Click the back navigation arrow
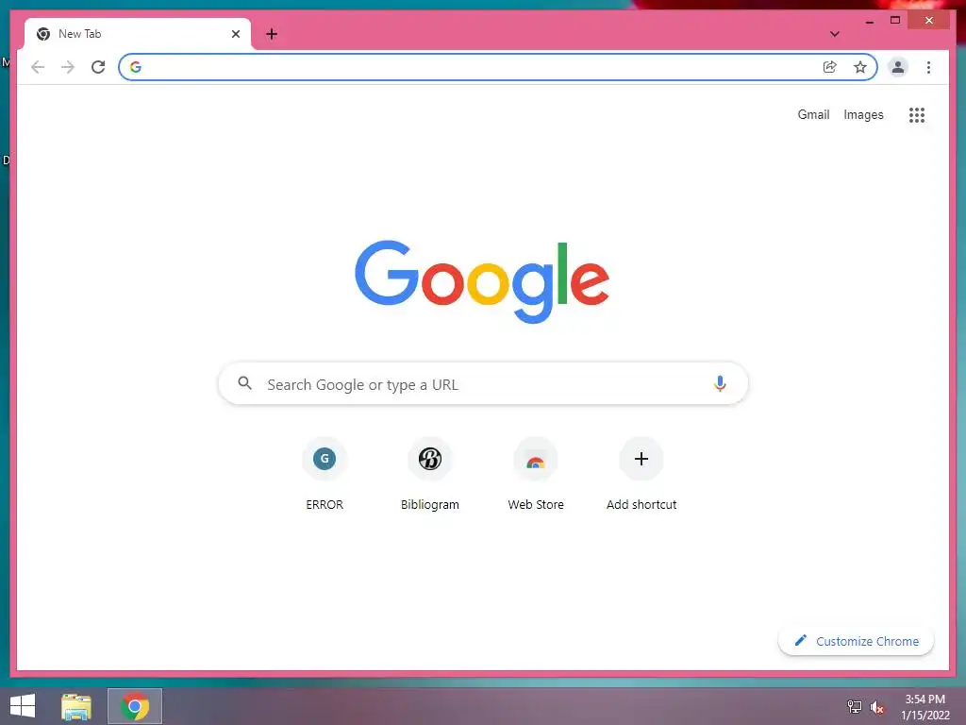Screen dimensions: 966x725 pos(38,67)
